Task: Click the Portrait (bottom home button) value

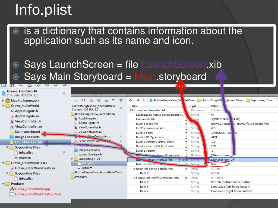Action: (x=231, y=182)
